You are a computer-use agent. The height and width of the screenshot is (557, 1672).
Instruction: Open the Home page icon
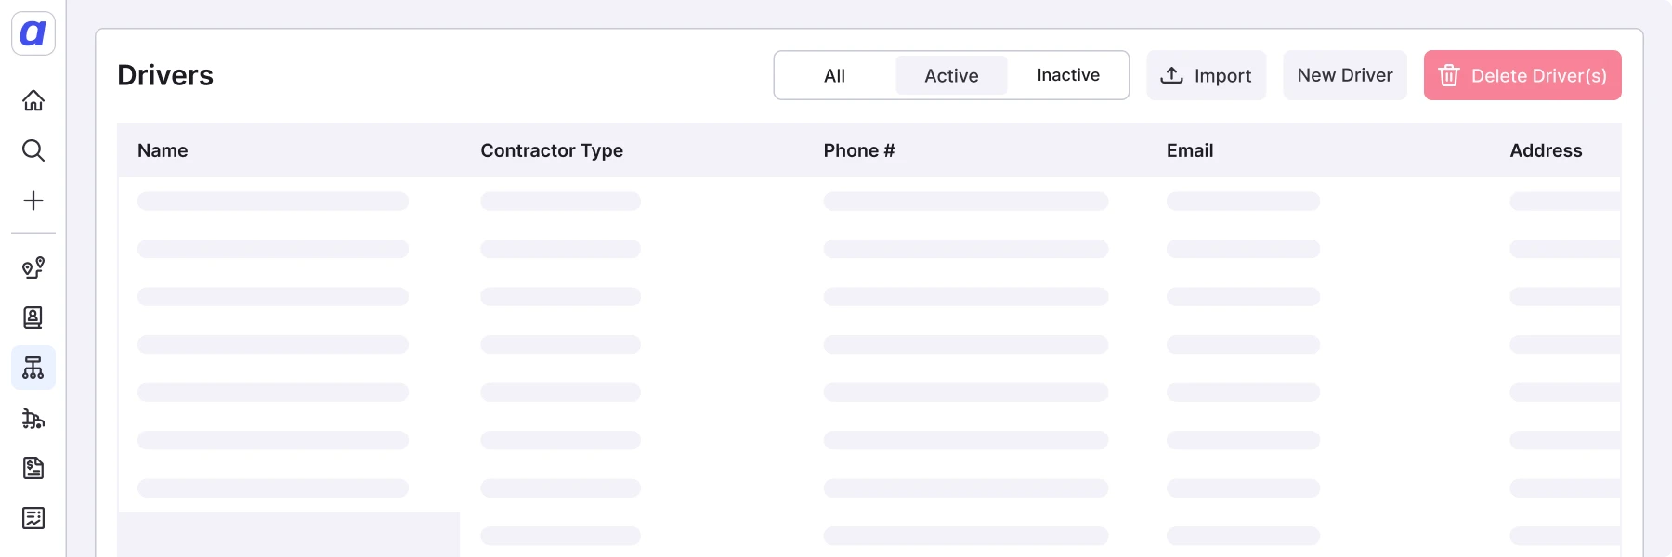(33, 100)
